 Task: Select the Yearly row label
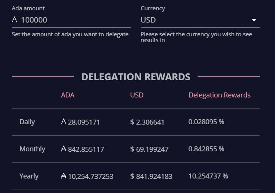coord(29,176)
